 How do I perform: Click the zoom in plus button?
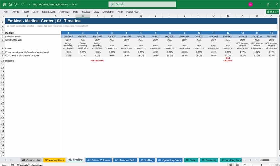point(272,165)
